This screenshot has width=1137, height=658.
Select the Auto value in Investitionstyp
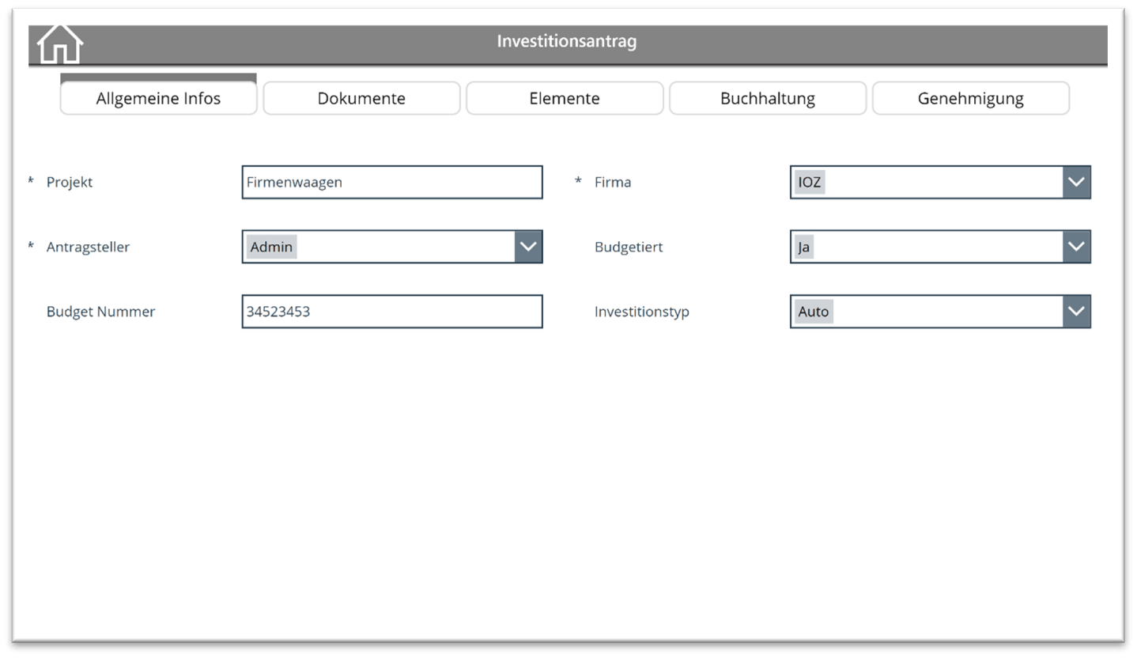click(x=814, y=312)
